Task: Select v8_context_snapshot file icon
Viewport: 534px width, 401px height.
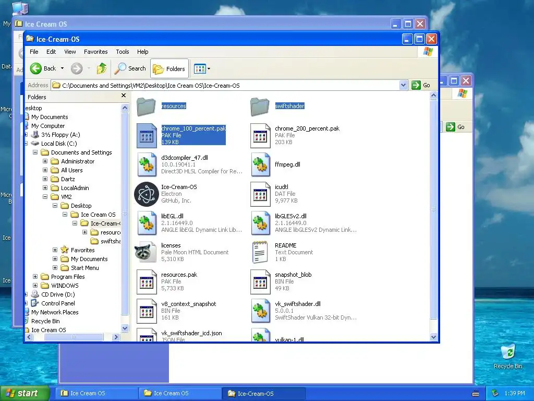Action: 147,311
